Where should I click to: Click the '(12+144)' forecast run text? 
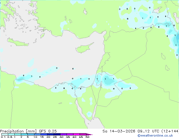(170, 131)
